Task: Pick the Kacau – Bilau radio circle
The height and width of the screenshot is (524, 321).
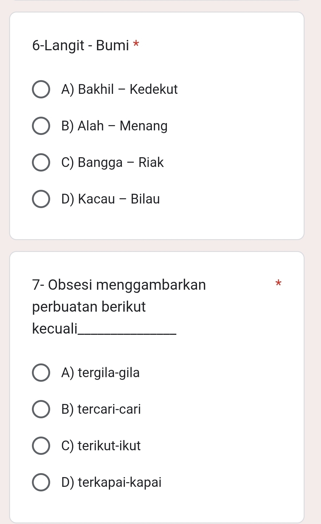Action: [x=41, y=199]
